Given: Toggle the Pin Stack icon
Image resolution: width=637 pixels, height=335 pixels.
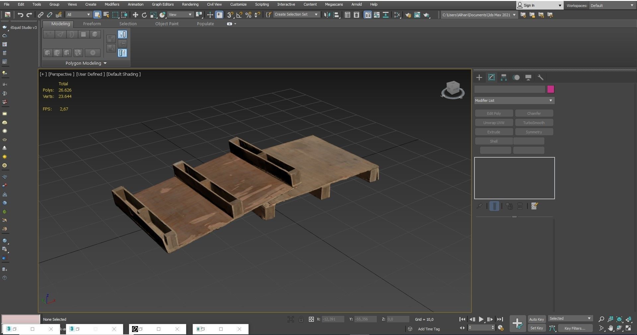Looking at the screenshot, I should coord(479,206).
